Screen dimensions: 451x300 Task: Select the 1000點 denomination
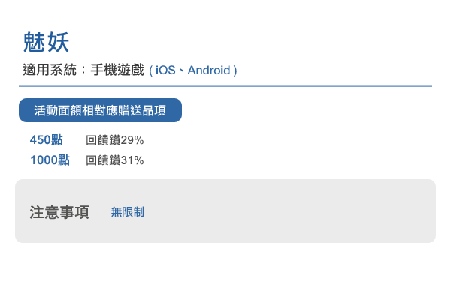coord(50,160)
